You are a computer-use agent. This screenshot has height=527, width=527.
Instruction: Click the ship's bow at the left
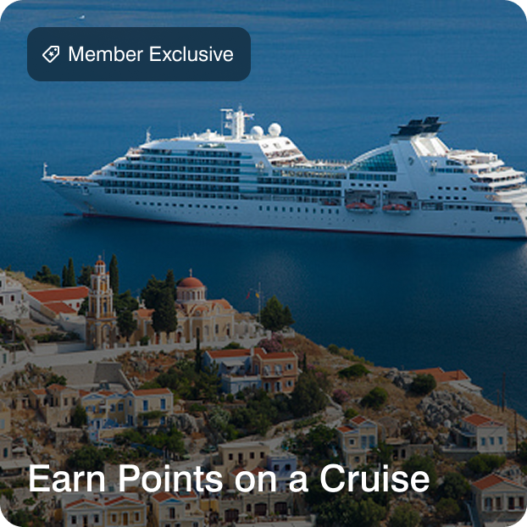[x=67, y=188]
